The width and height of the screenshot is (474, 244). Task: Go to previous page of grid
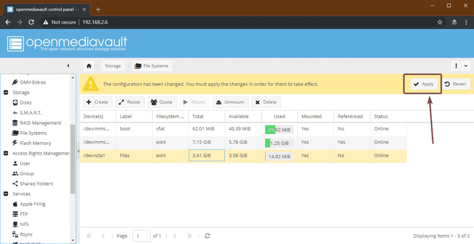[103, 236]
